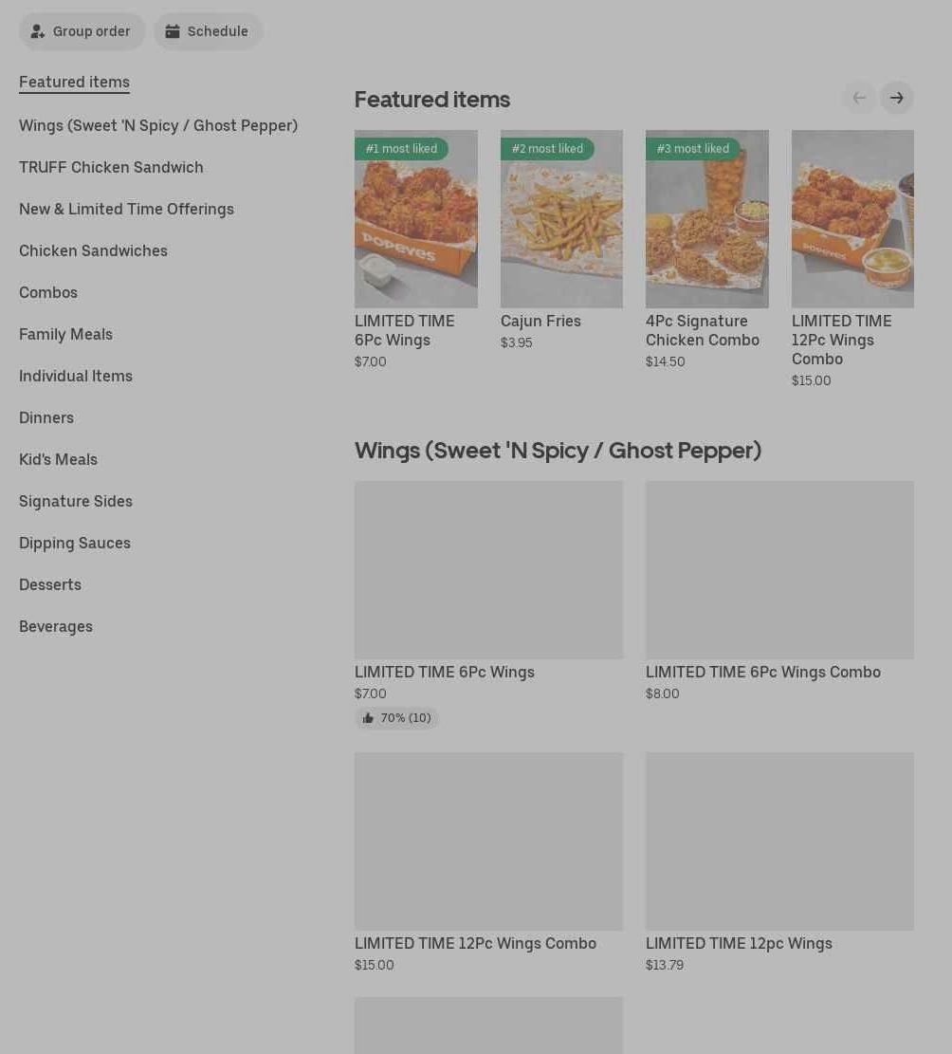Open the Combos menu category
Screen dimensions: 952x1054
coord(48,292)
